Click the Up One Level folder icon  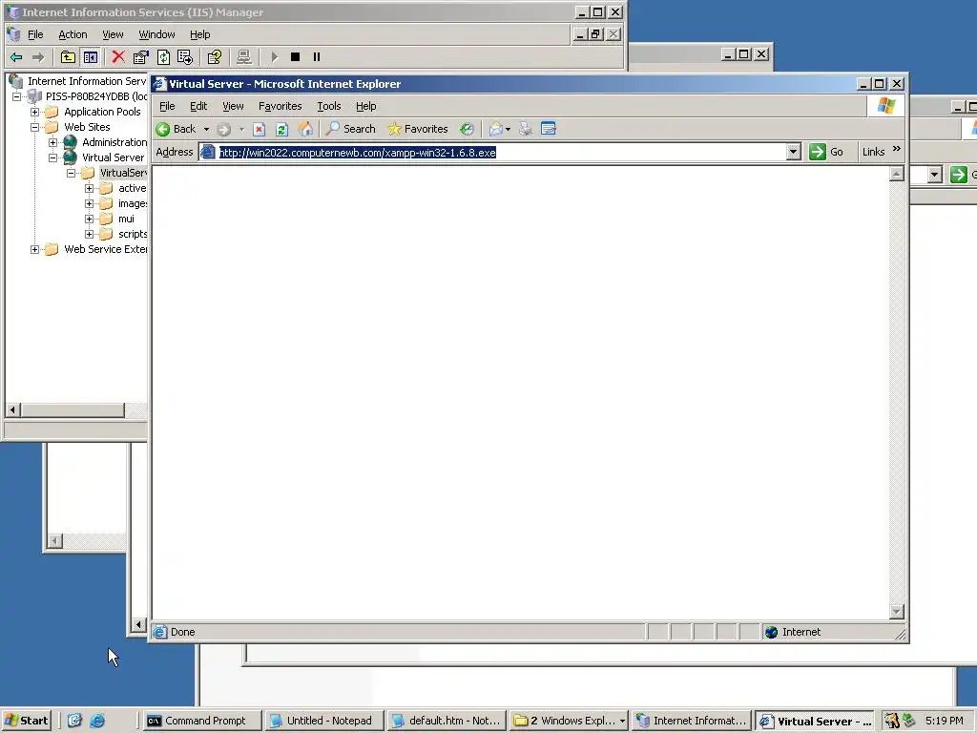[x=68, y=57]
